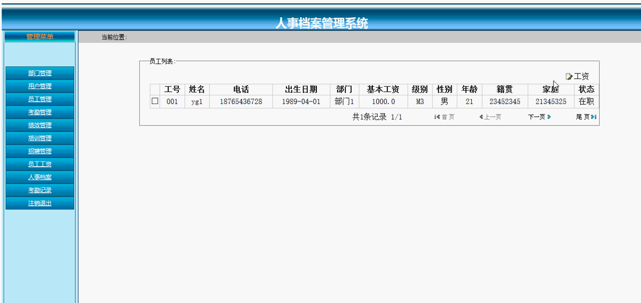
Task: Click department cell 部门1
Action: point(344,101)
